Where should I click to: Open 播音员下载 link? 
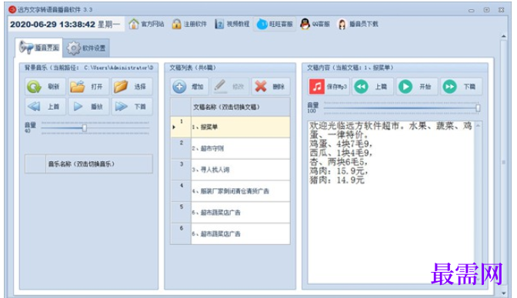358,24
